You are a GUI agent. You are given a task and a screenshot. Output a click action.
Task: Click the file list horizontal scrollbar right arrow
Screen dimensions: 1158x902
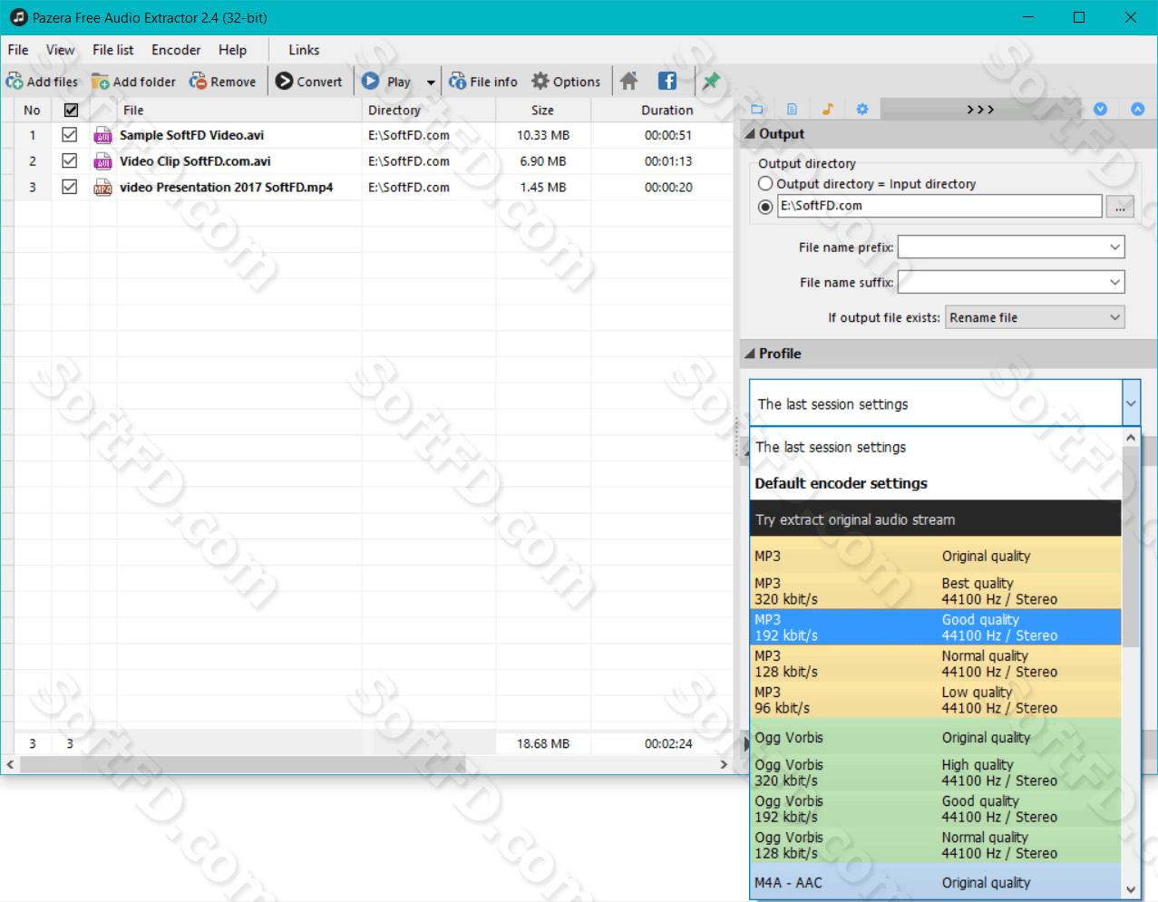click(724, 764)
